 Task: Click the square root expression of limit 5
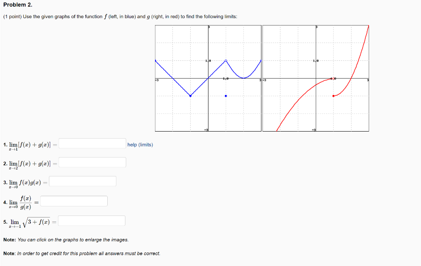(x=36, y=222)
